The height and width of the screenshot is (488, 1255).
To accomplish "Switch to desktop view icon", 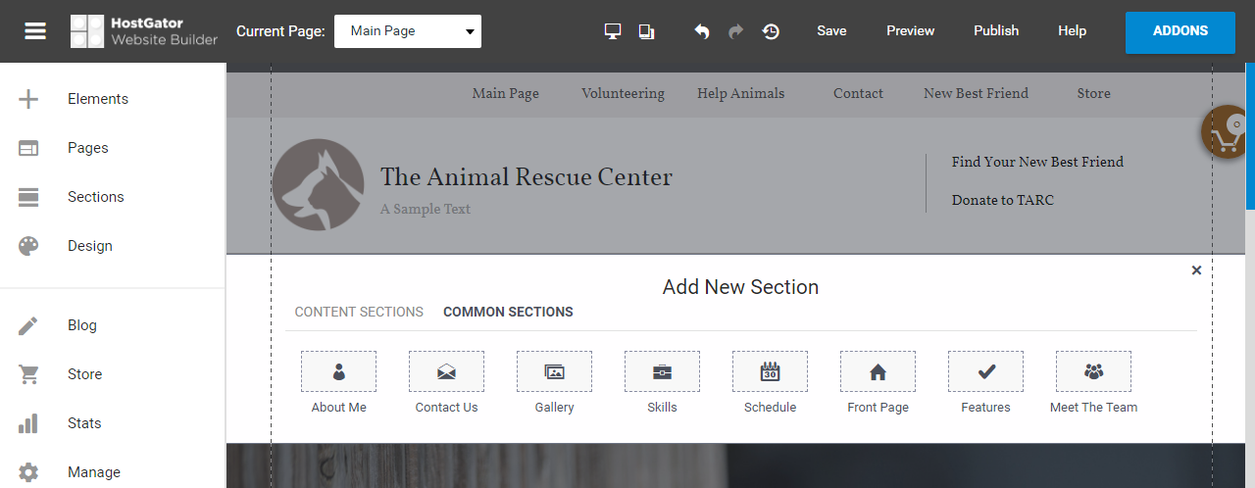I will click(613, 31).
